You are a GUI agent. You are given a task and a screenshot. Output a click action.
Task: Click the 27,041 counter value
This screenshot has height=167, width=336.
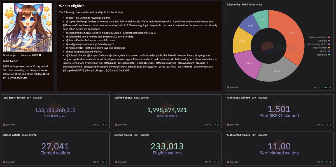point(55,146)
